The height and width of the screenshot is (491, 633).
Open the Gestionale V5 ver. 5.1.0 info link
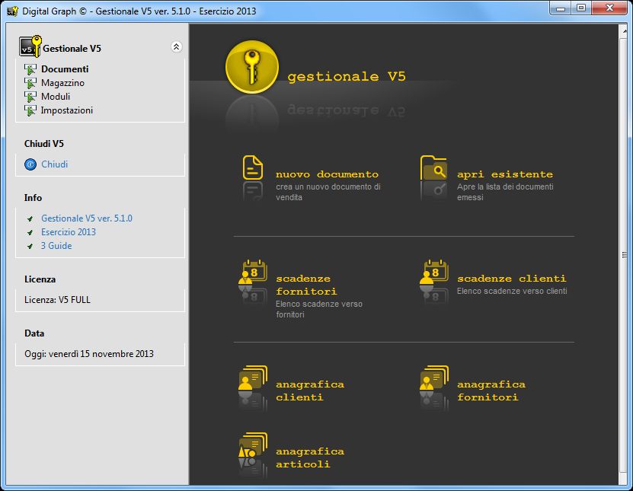87,218
